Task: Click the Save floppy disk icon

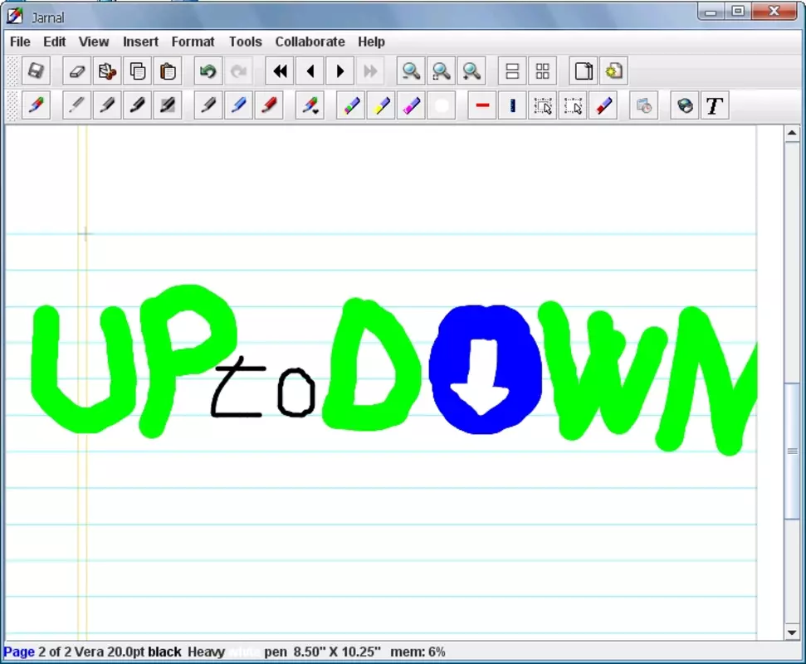Action: 36,71
